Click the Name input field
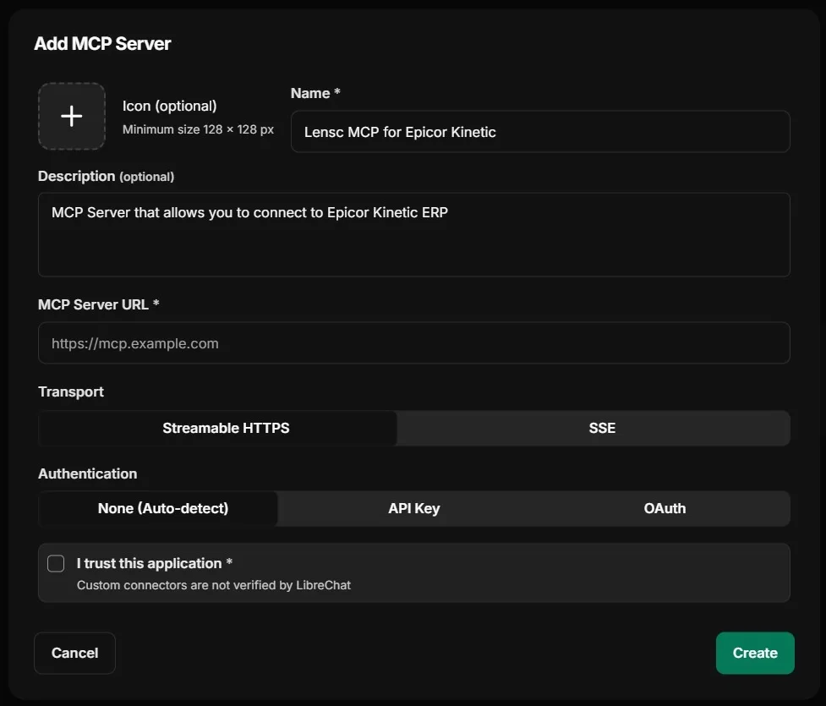The image size is (826, 706). tap(540, 132)
